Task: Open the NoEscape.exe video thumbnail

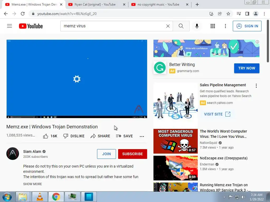Action: 175,168
